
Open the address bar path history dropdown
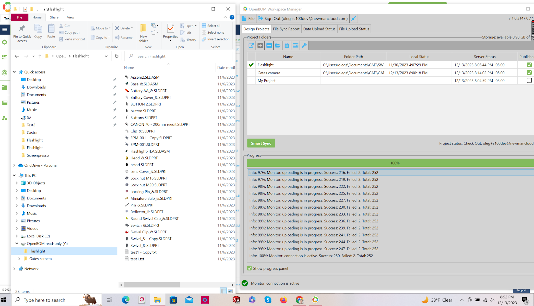pos(106,56)
